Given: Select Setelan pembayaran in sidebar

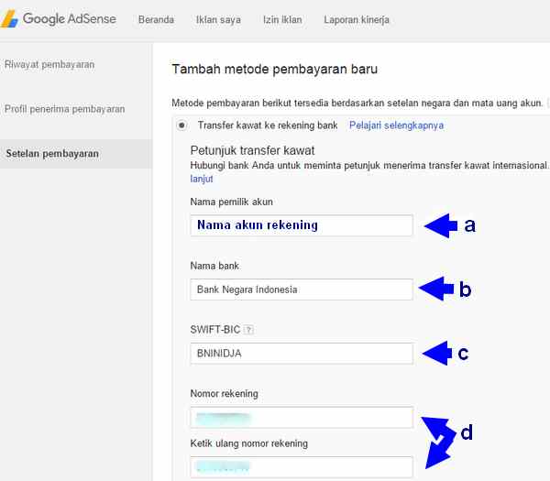Looking at the screenshot, I should (76, 154).
